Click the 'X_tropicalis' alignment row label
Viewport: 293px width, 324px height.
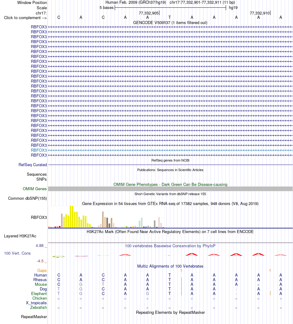point(36,303)
